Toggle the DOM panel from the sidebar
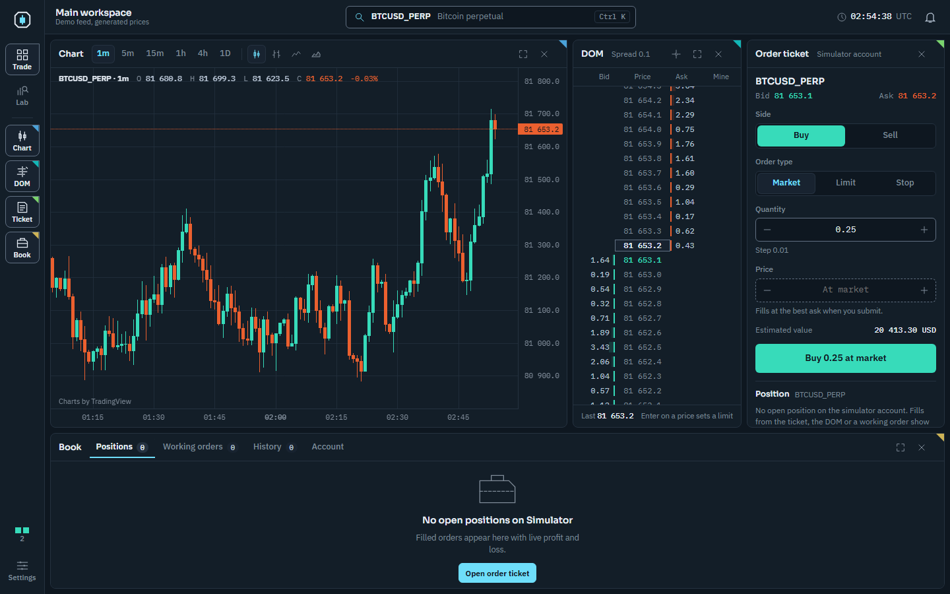The image size is (950, 594). pyautogui.click(x=22, y=176)
